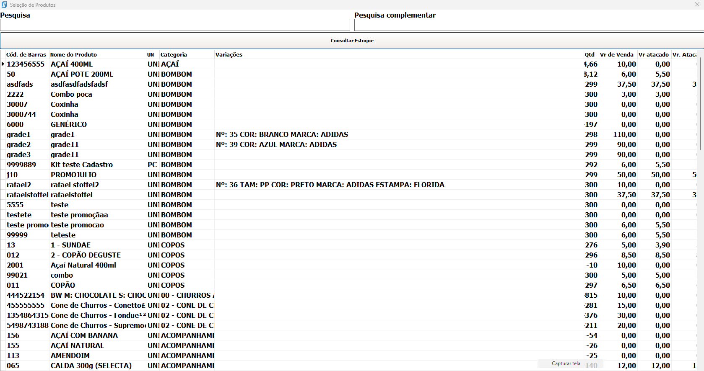This screenshot has height=371, width=704.
Task: Select barcode 5498743188 cell
Action: click(x=27, y=325)
